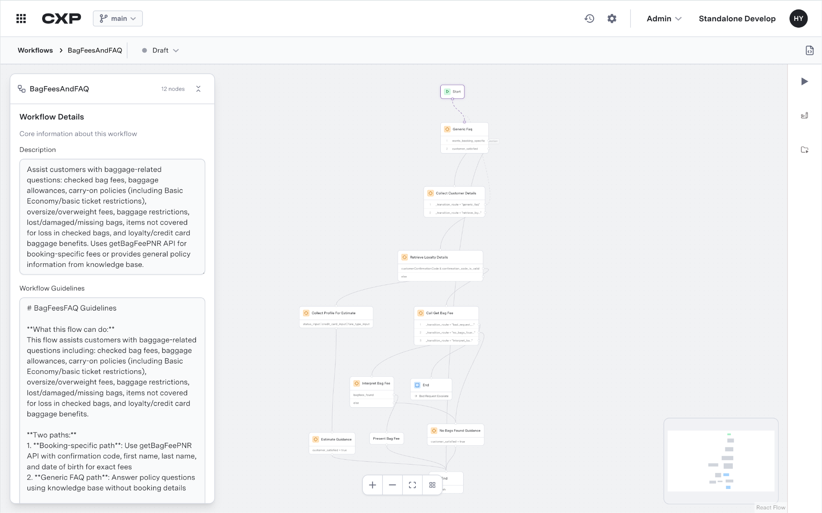Open the HY user avatar
This screenshot has height=513, width=822.
click(798, 18)
